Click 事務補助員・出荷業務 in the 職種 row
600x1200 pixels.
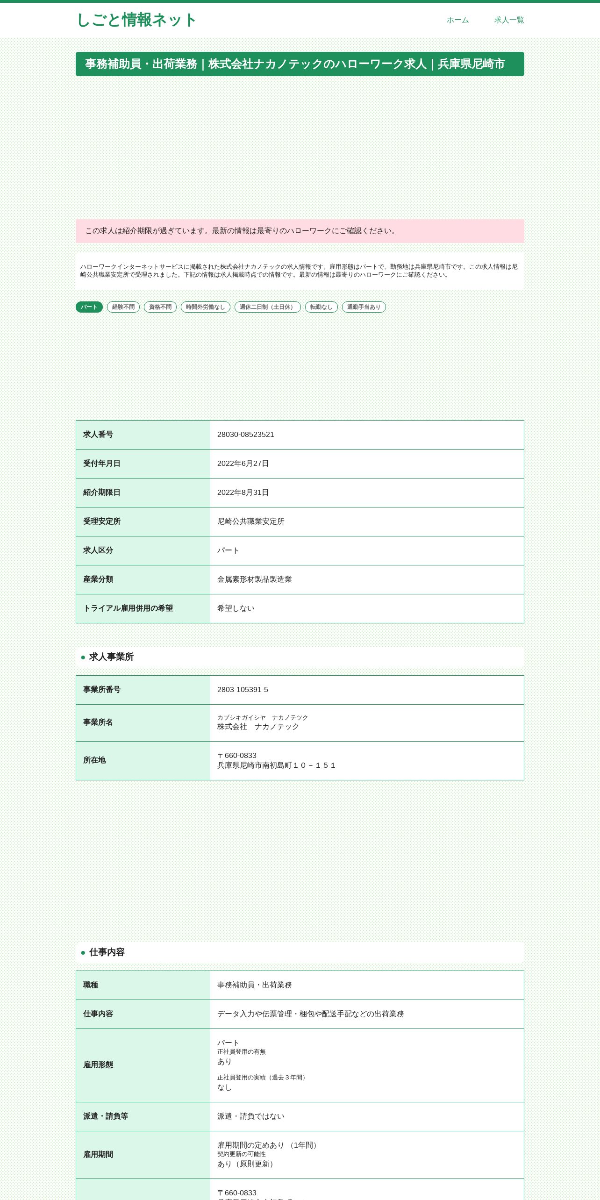(x=255, y=985)
